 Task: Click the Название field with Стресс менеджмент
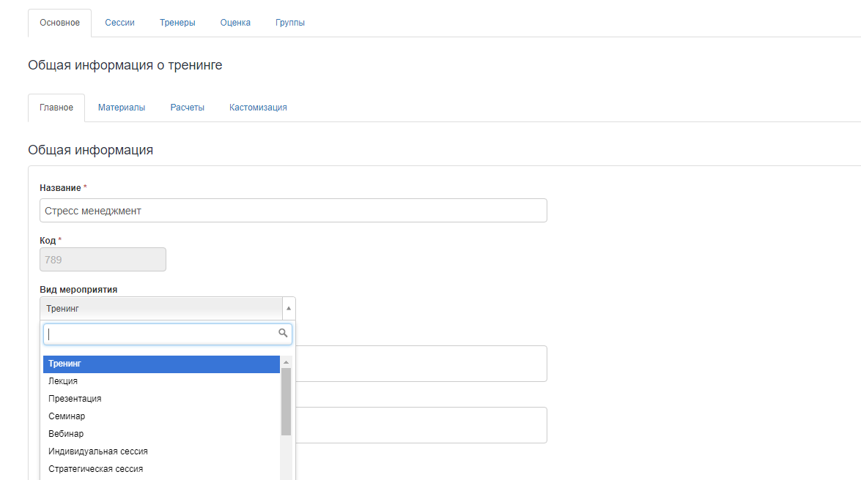pos(293,211)
